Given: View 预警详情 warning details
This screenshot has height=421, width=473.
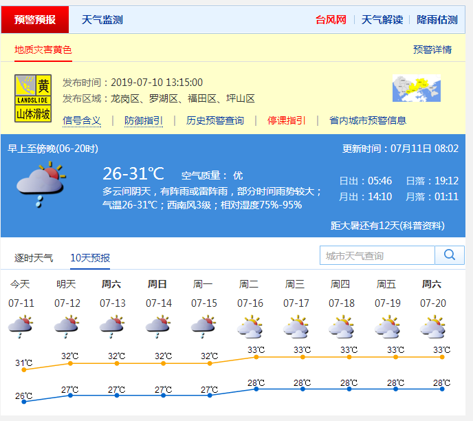Looking at the screenshot, I should (432, 50).
